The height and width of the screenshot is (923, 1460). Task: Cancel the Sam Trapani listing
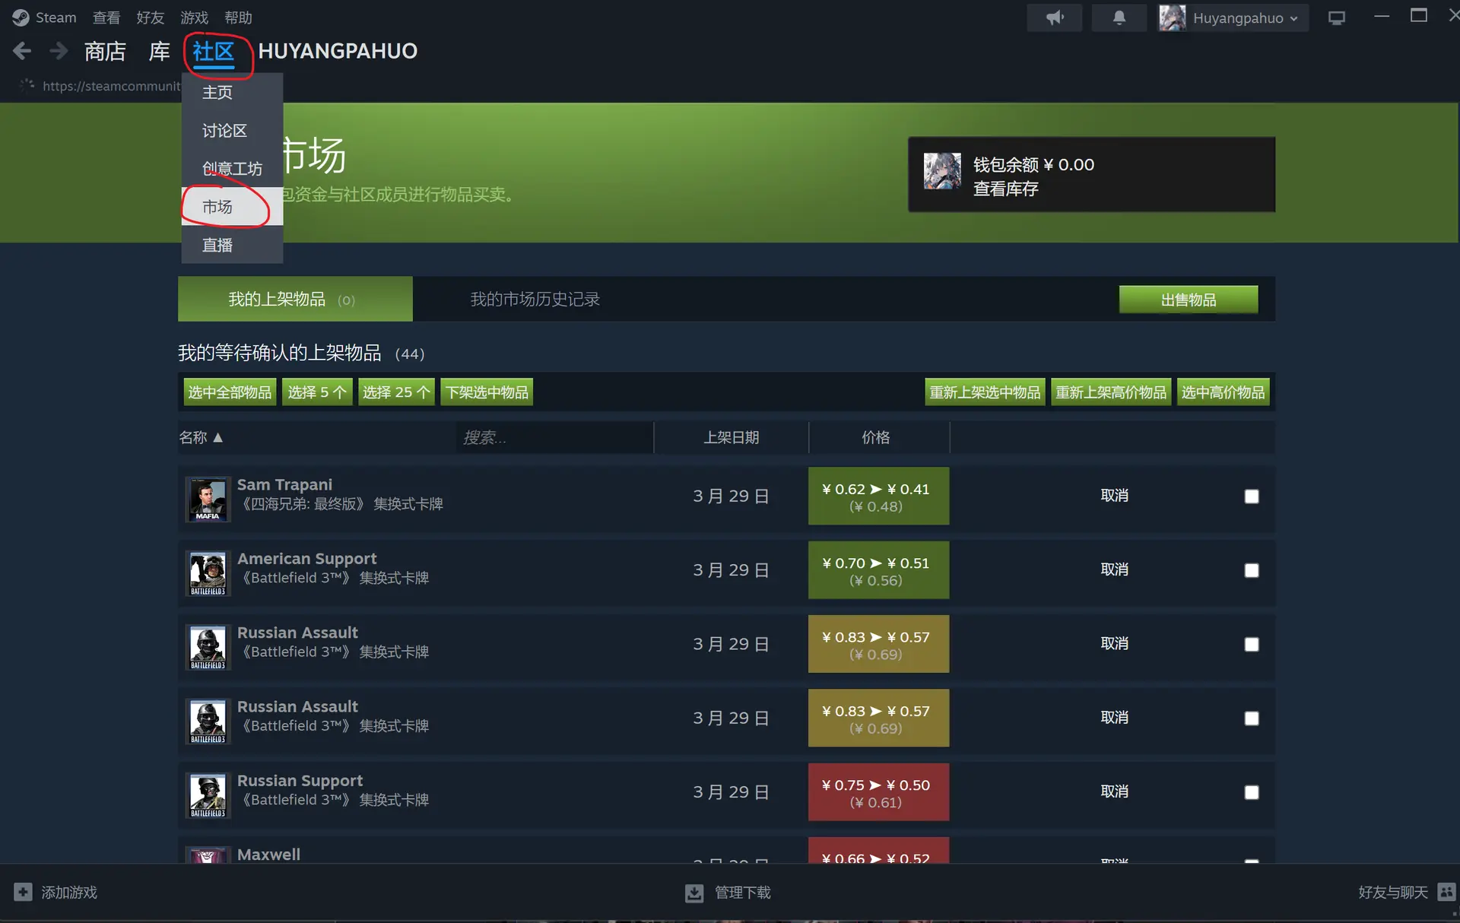[x=1115, y=496]
